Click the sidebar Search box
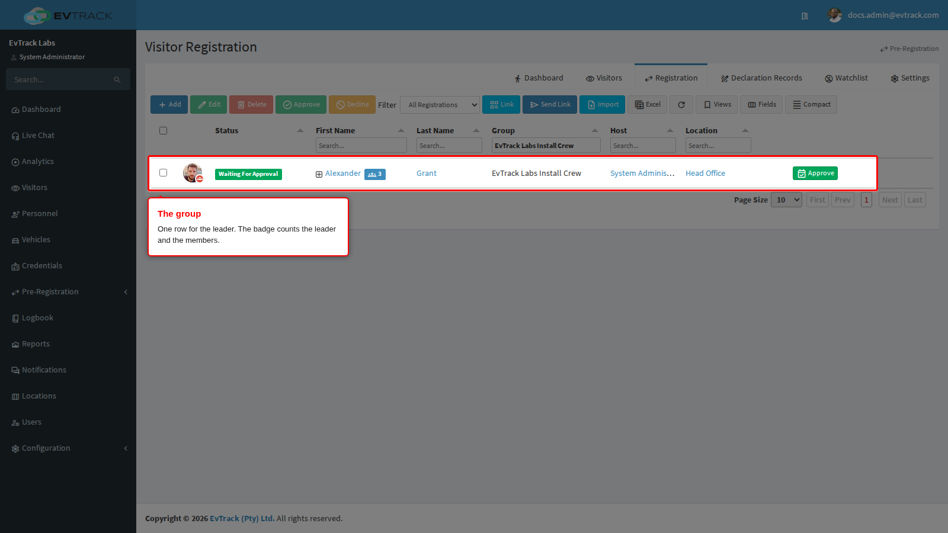Viewport: 948px width, 533px height. [68, 79]
